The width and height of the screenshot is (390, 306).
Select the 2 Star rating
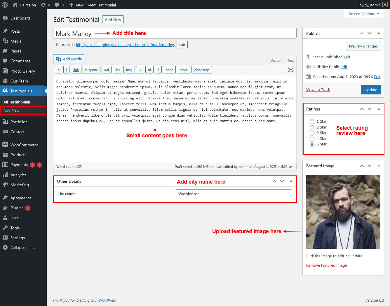pos(312,128)
